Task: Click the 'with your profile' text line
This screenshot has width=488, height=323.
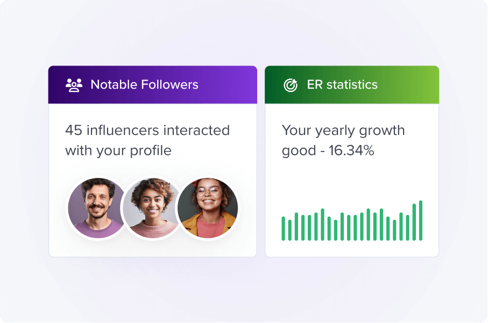Action: tap(118, 150)
